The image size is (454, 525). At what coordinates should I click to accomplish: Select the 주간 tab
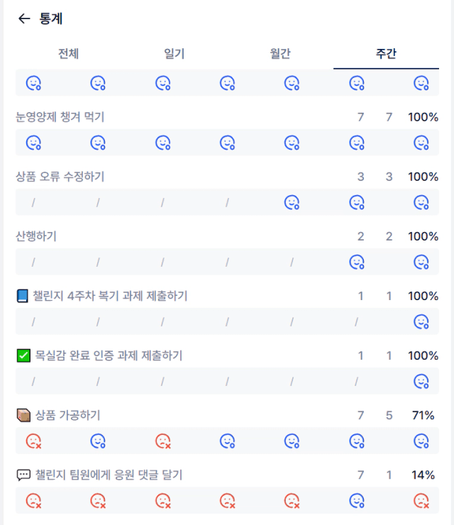coord(386,54)
